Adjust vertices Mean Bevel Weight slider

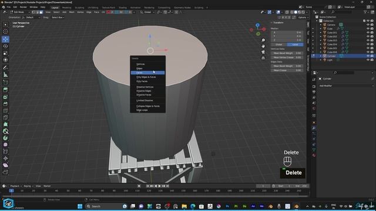pyautogui.click(x=287, y=53)
